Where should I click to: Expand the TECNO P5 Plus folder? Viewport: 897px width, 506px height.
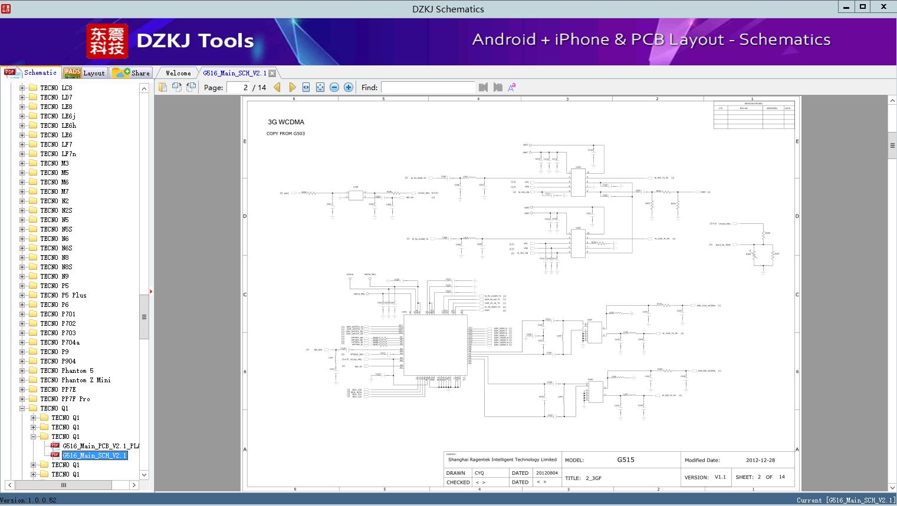pyautogui.click(x=22, y=295)
